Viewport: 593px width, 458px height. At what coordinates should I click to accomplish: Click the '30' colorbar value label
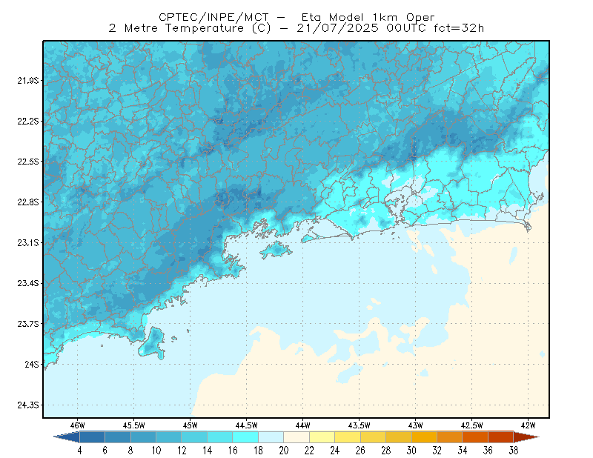(411, 451)
